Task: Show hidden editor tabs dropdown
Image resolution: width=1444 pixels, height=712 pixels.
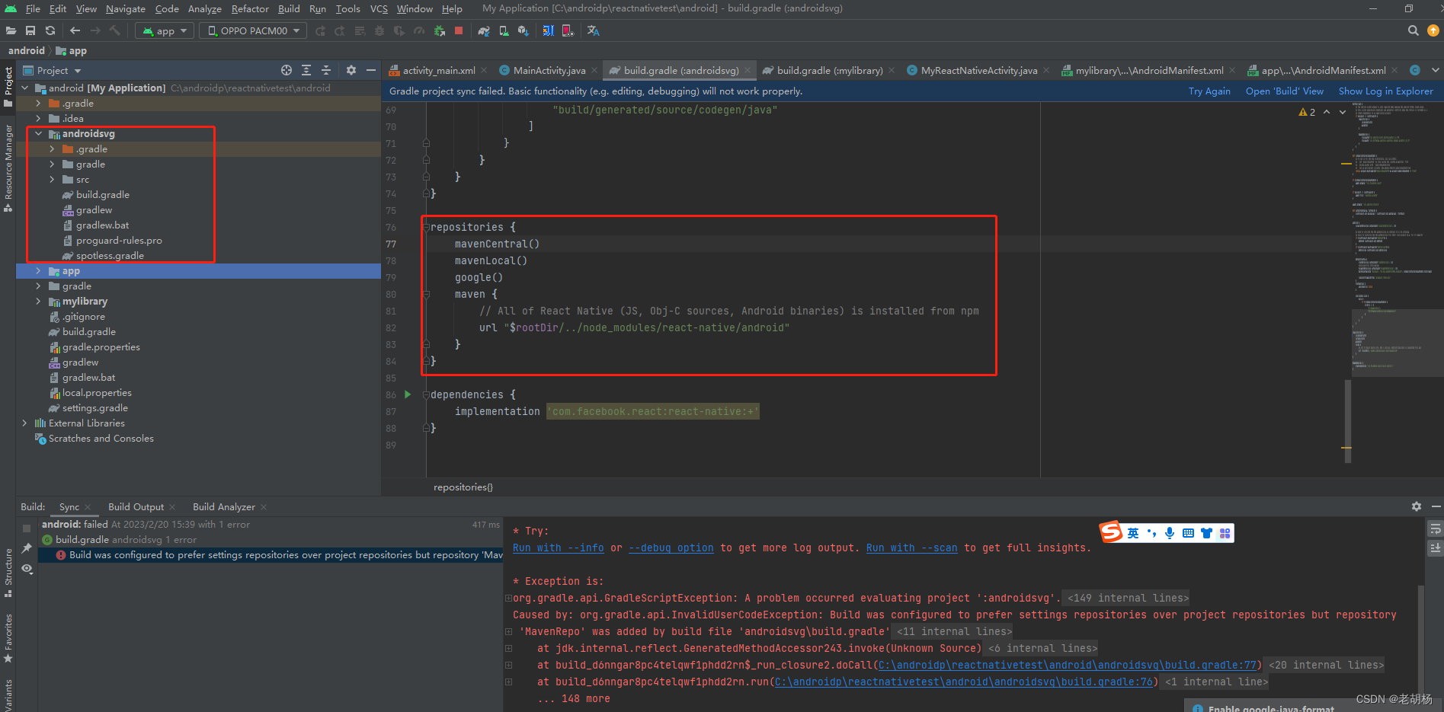Action: [x=1436, y=70]
